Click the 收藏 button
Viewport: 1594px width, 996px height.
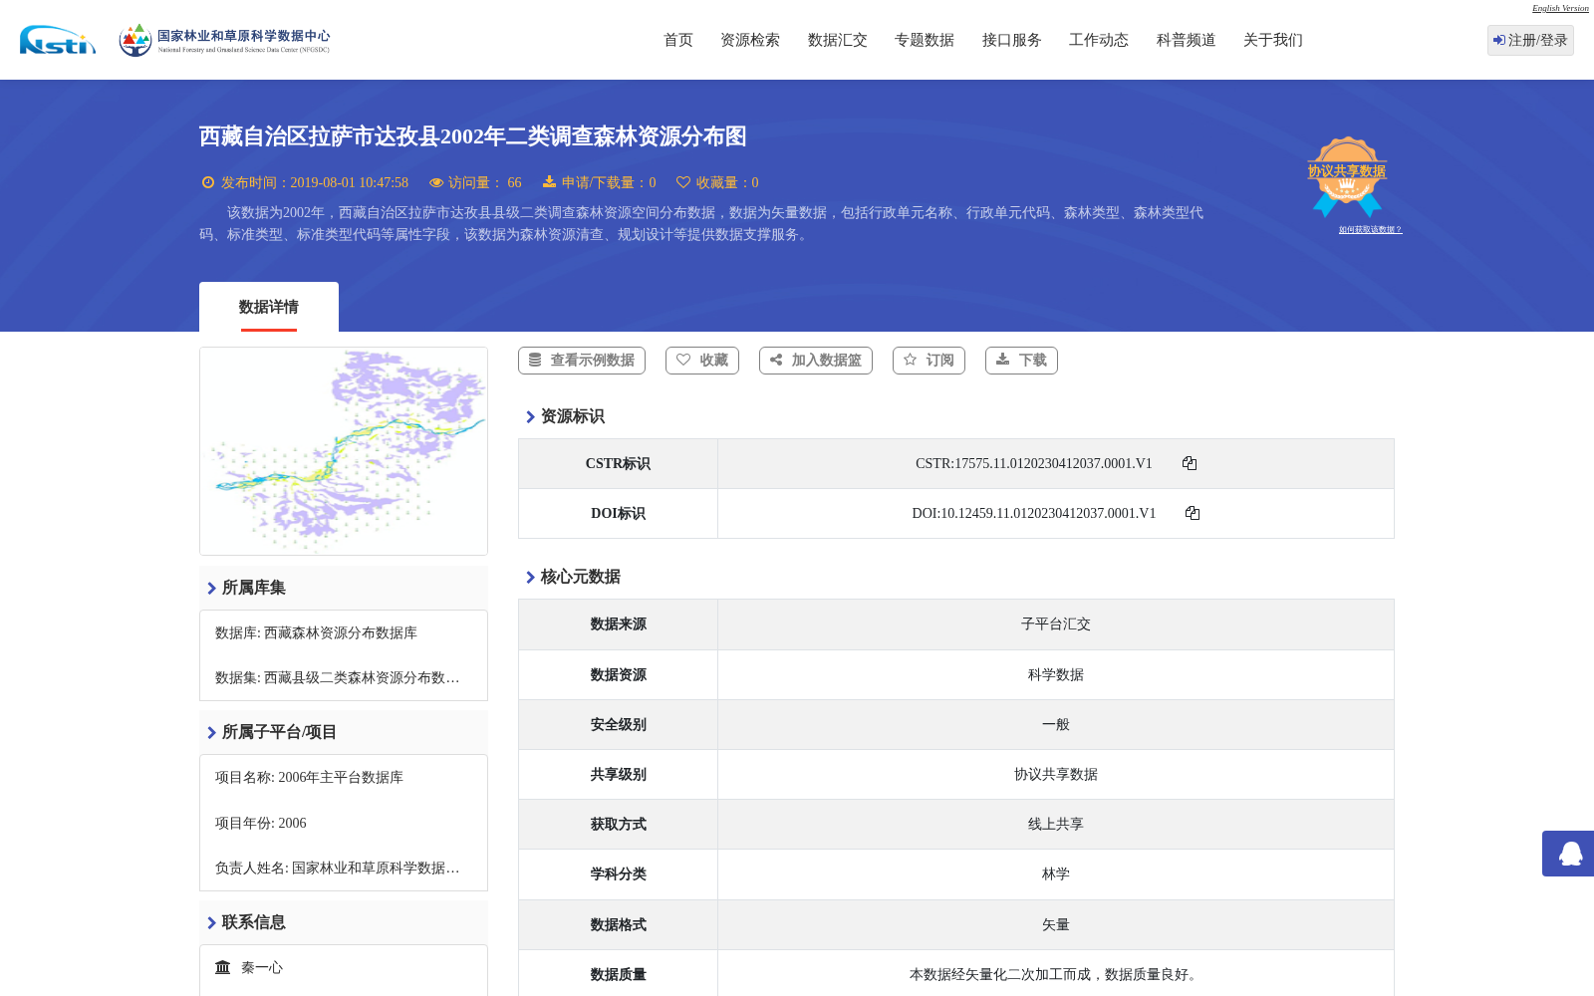[x=702, y=361]
